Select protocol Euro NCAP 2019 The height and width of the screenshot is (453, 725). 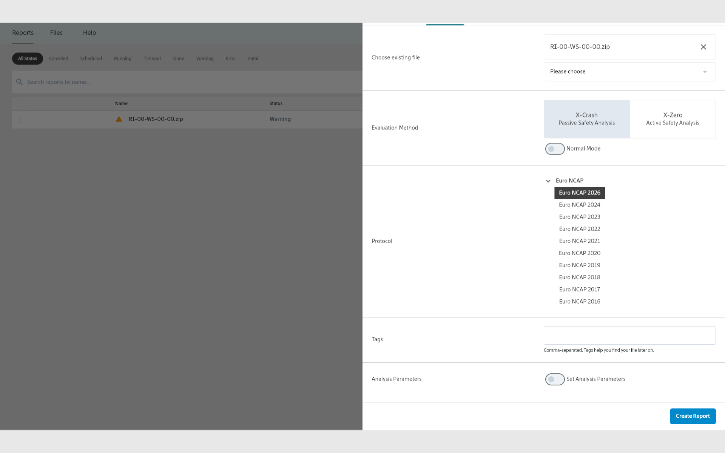pyautogui.click(x=580, y=265)
